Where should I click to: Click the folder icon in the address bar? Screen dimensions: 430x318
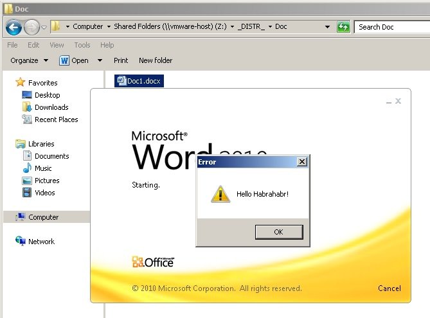pyautogui.click(x=56, y=26)
